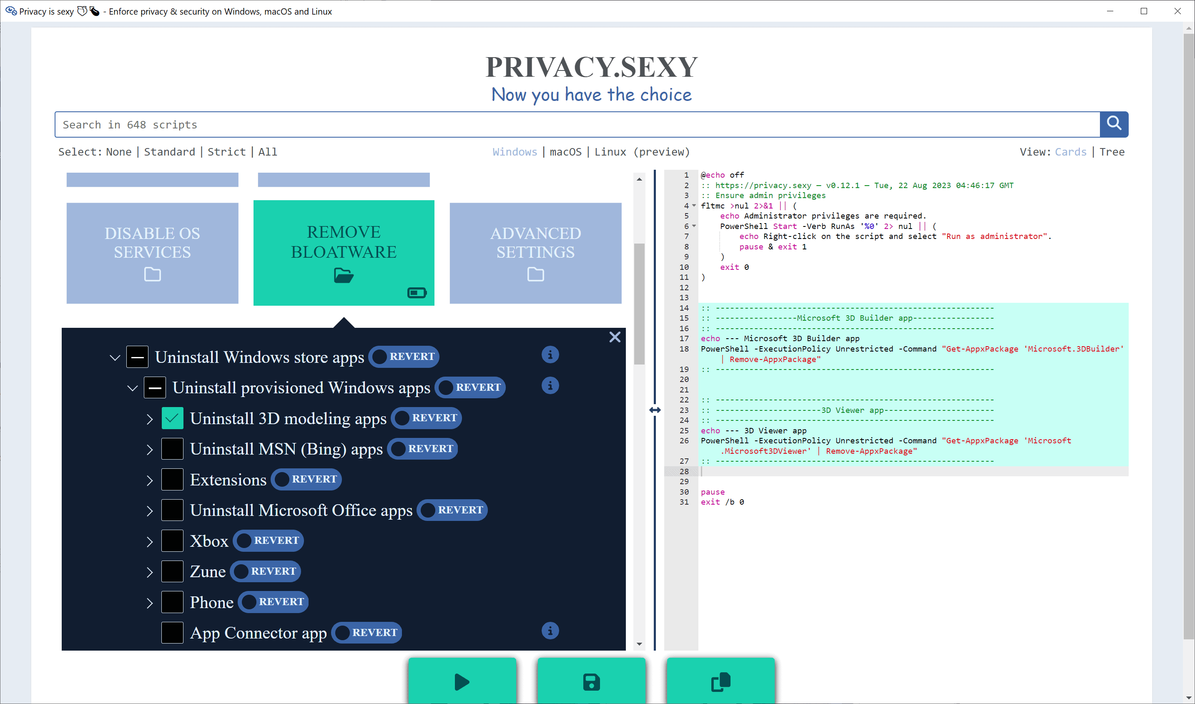Collapse the Uninstall provisioned Windows apps group
This screenshot has height=704, width=1195.
(x=132, y=387)
